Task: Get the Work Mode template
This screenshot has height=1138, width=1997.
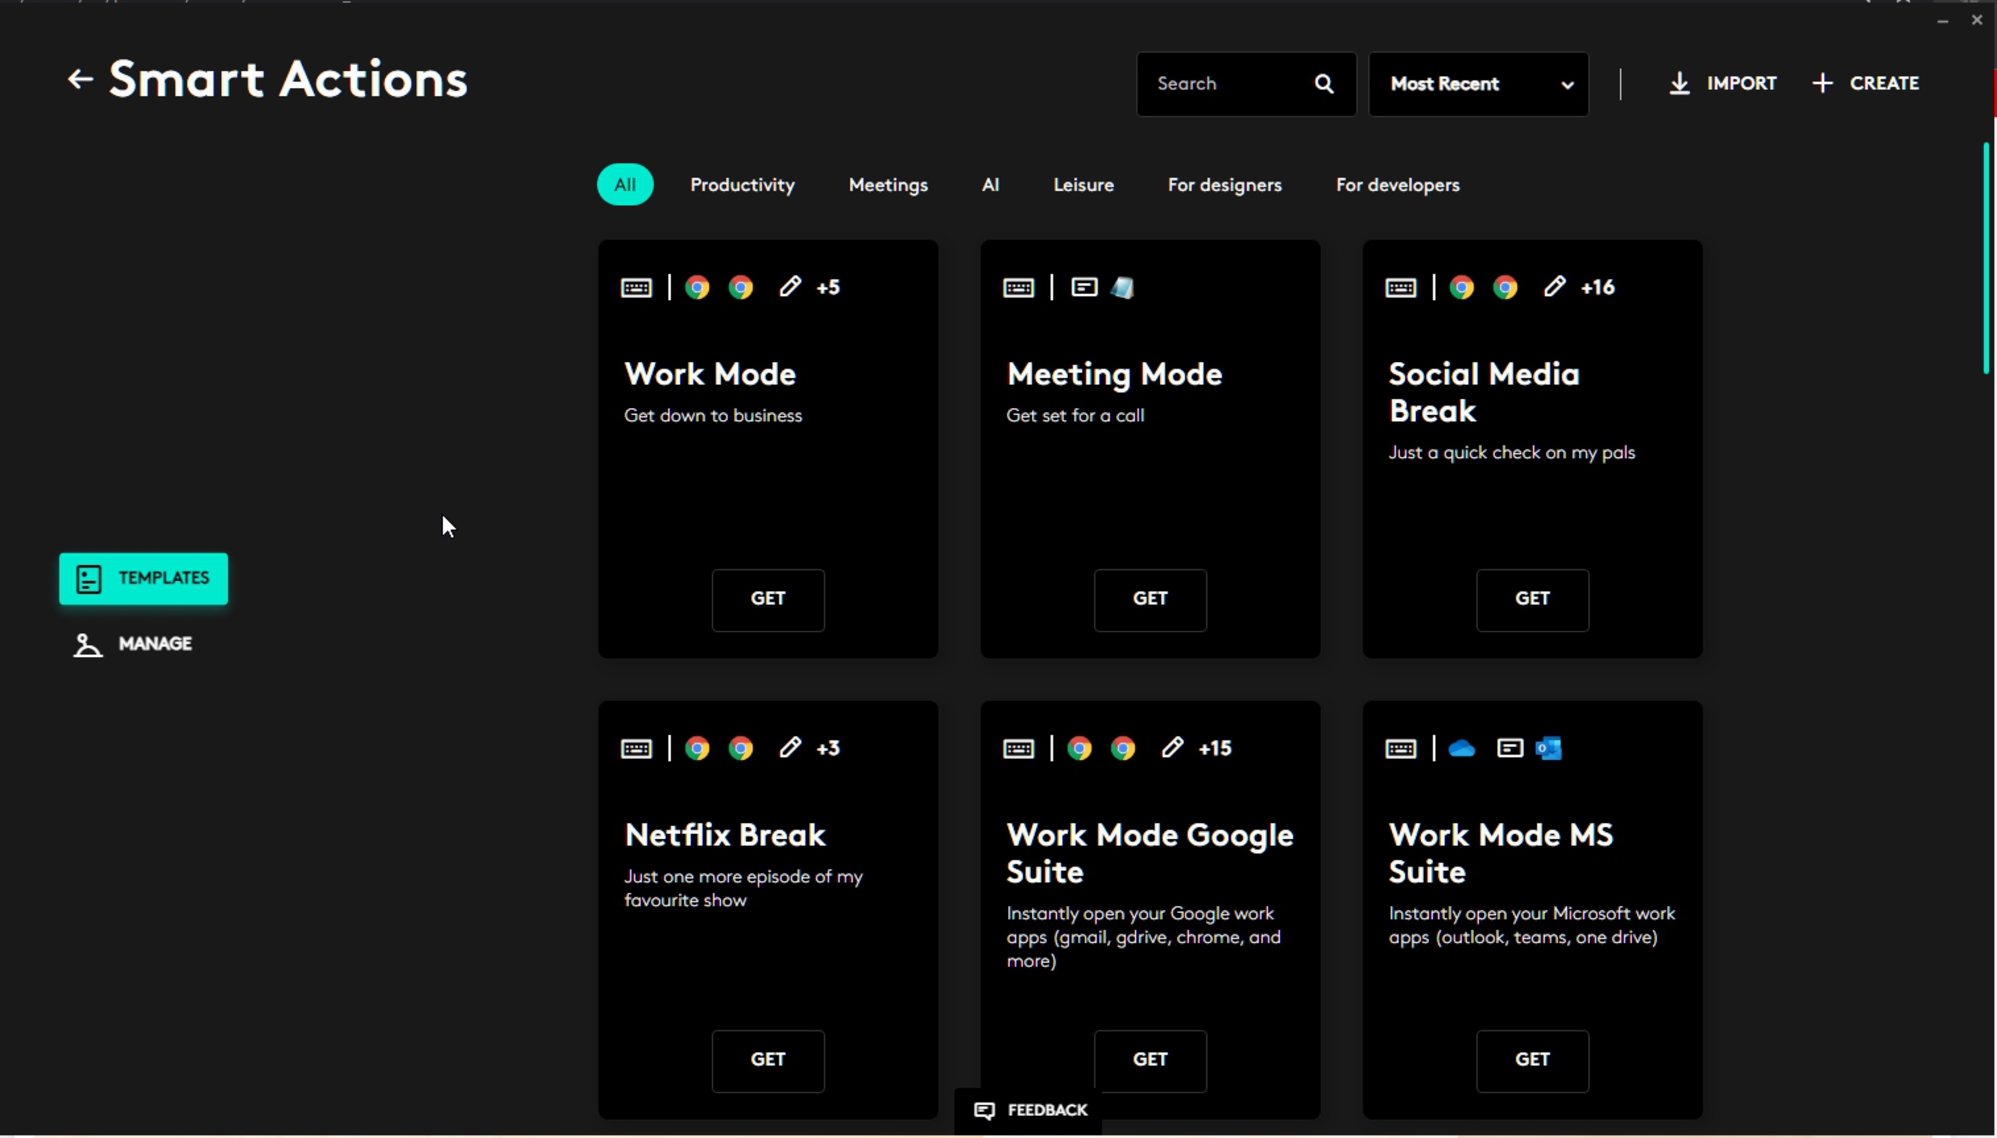Action: pos(768,600)
